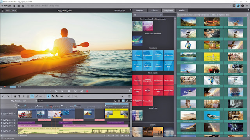
Task: Select the highlighted timeline mode icon
Action: coord(123,101)
